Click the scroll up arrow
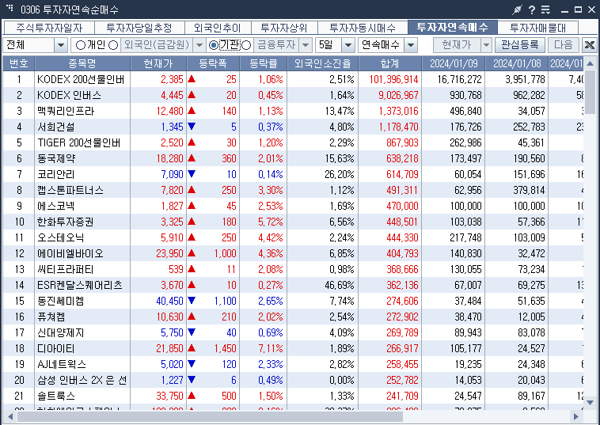This screenshot has height=425, width=600. 591,63
